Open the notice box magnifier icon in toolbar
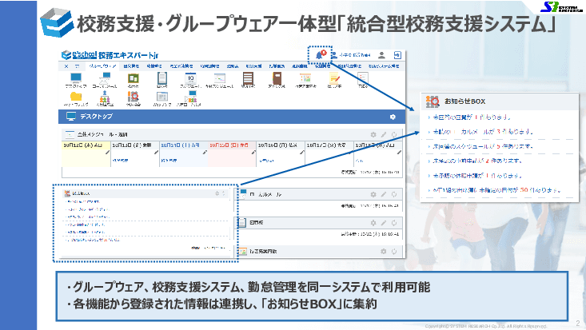 (x=133, y=97)
